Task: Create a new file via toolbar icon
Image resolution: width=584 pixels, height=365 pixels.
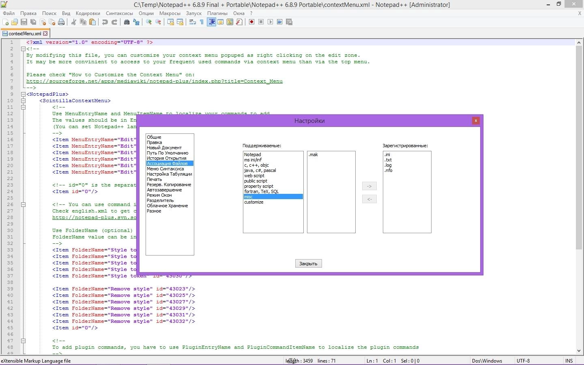Action: [x=6, y=22]
